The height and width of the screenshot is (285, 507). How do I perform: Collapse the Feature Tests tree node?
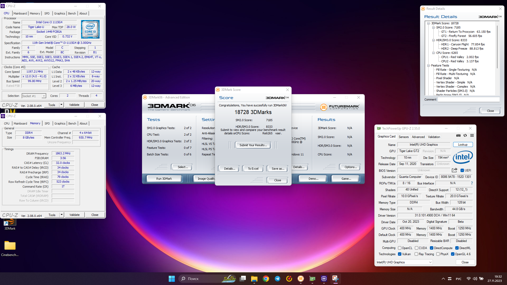[x=429, y=65]
